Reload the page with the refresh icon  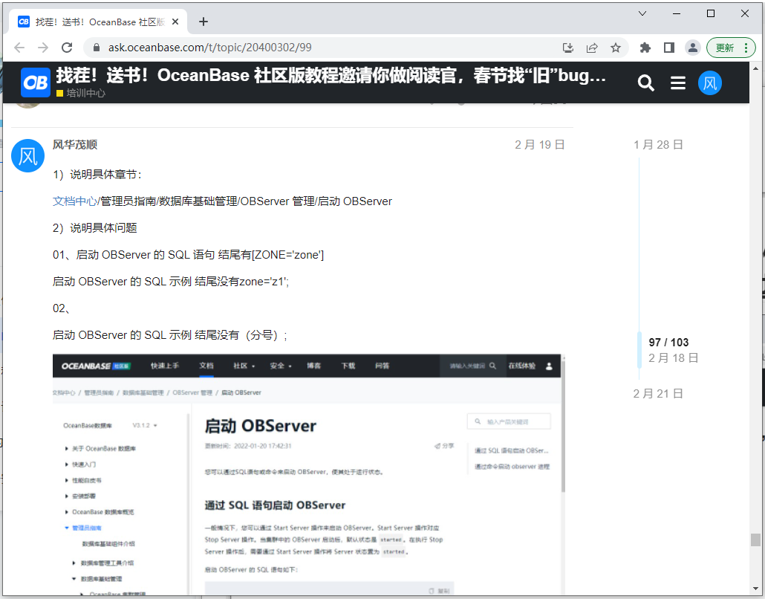pos(67,48)
